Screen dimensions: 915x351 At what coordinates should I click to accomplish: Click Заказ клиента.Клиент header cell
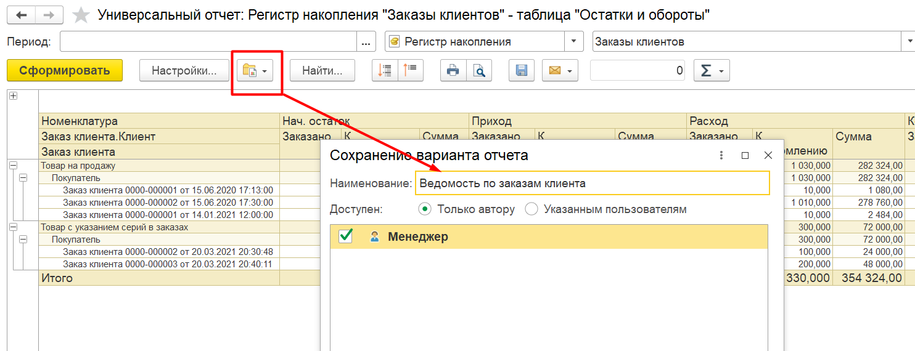159,137
